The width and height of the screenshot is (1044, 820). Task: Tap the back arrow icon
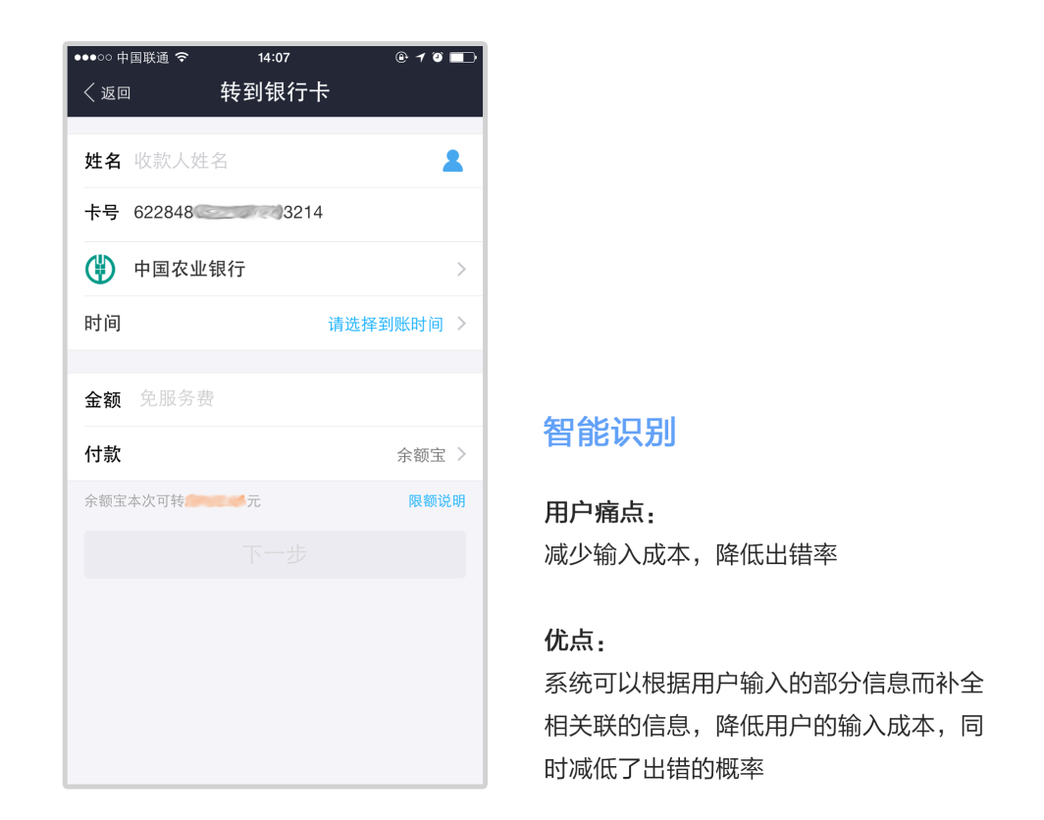(x=89, y=92)
